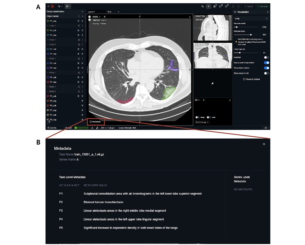The height and width of the screenshot is (245, 305).
Task: Open the grid panel icon with badge 1
Action: click(214, 7)
